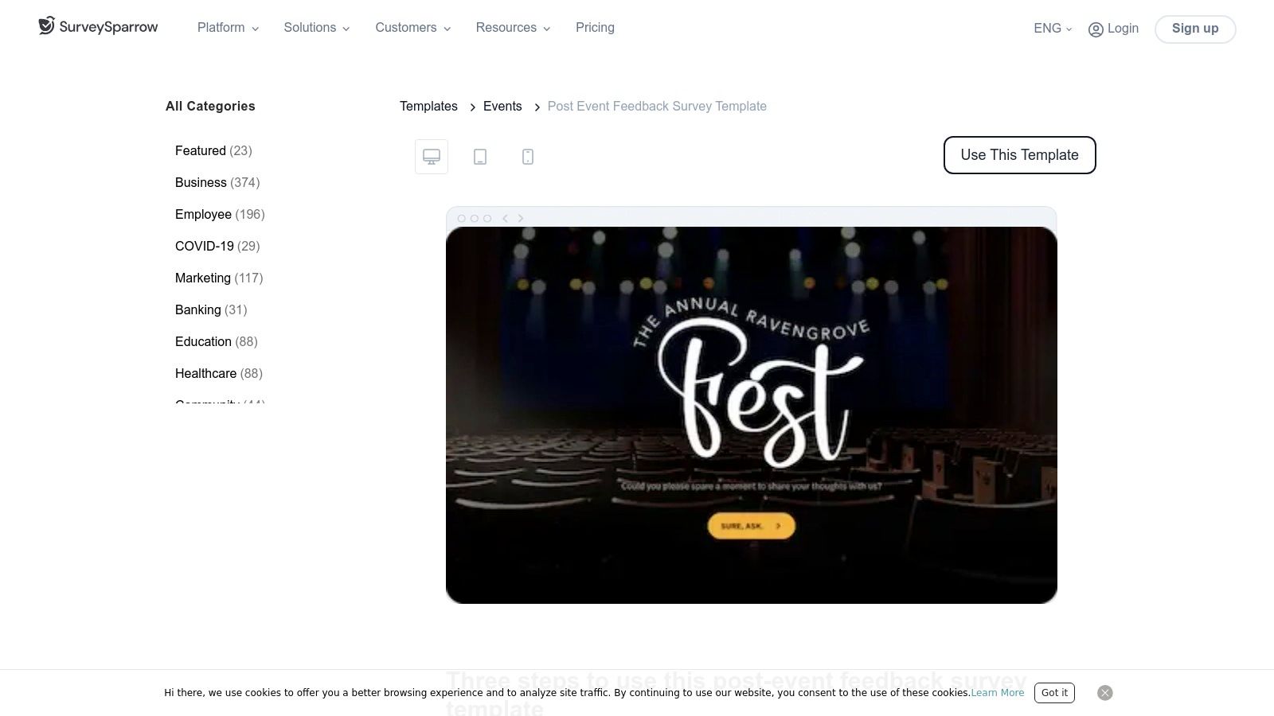Click the SurveySparrow logo
Viewport: 1274px width, 716px height.
click(x=98, y=26)
